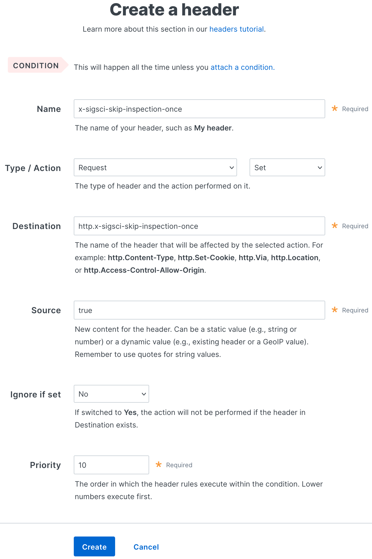Click the Cancel link

[146, 546]
